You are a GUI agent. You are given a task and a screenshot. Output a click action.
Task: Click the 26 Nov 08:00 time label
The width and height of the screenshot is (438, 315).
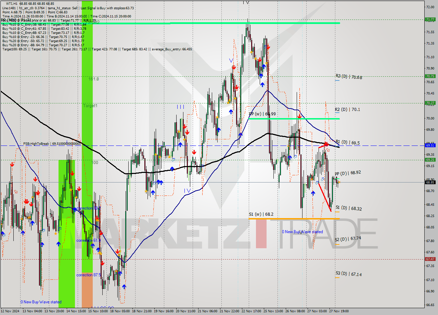pos(296,311)
